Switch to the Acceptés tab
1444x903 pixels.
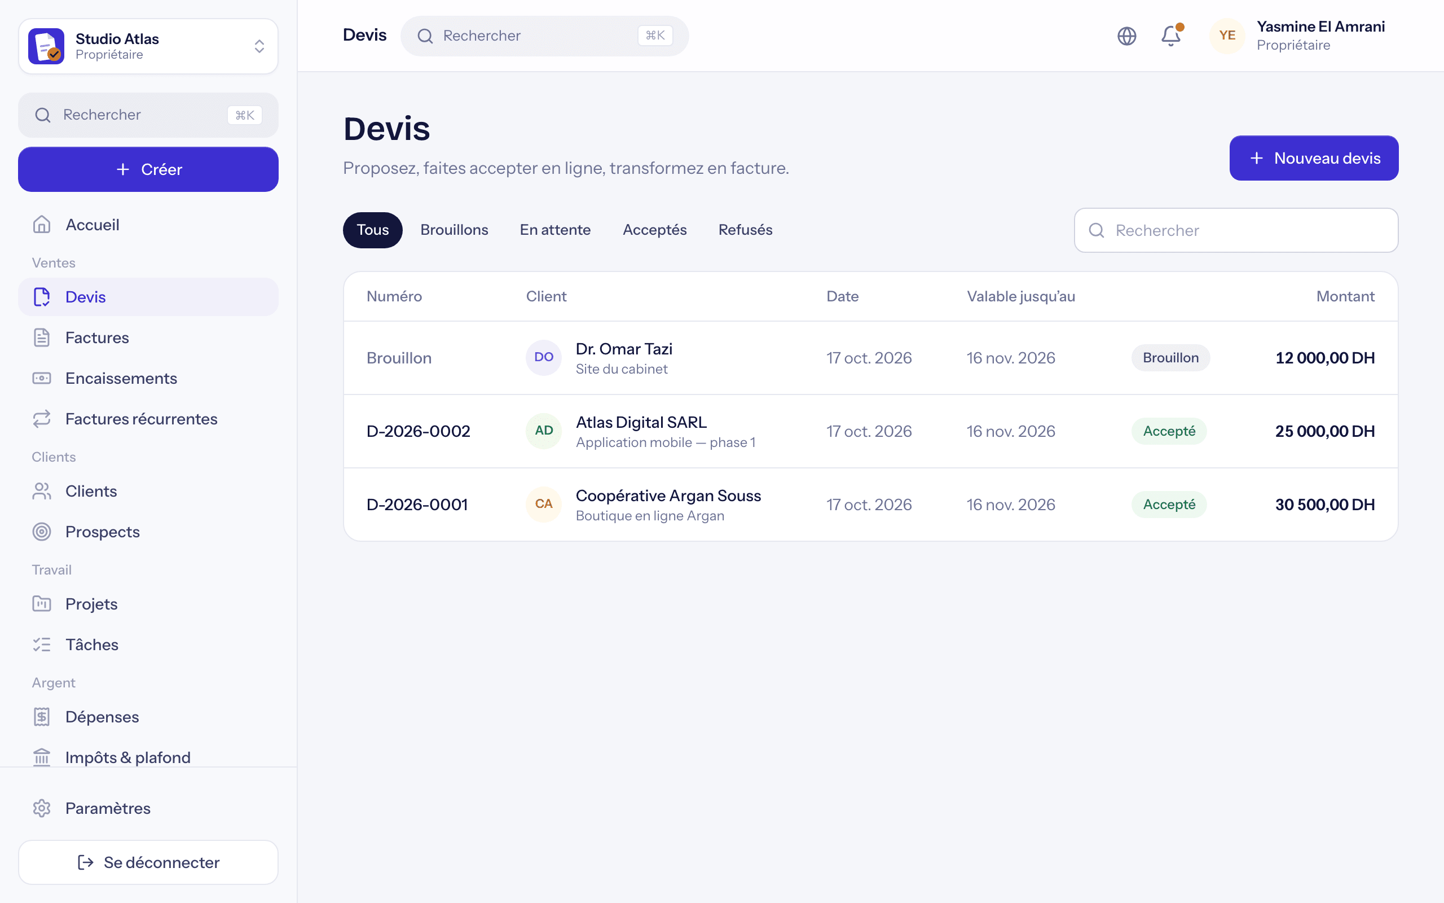click(654, 230)
